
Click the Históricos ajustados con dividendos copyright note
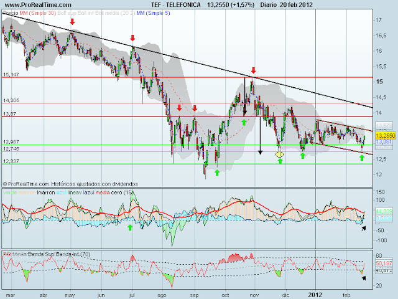tap(95, 184)
